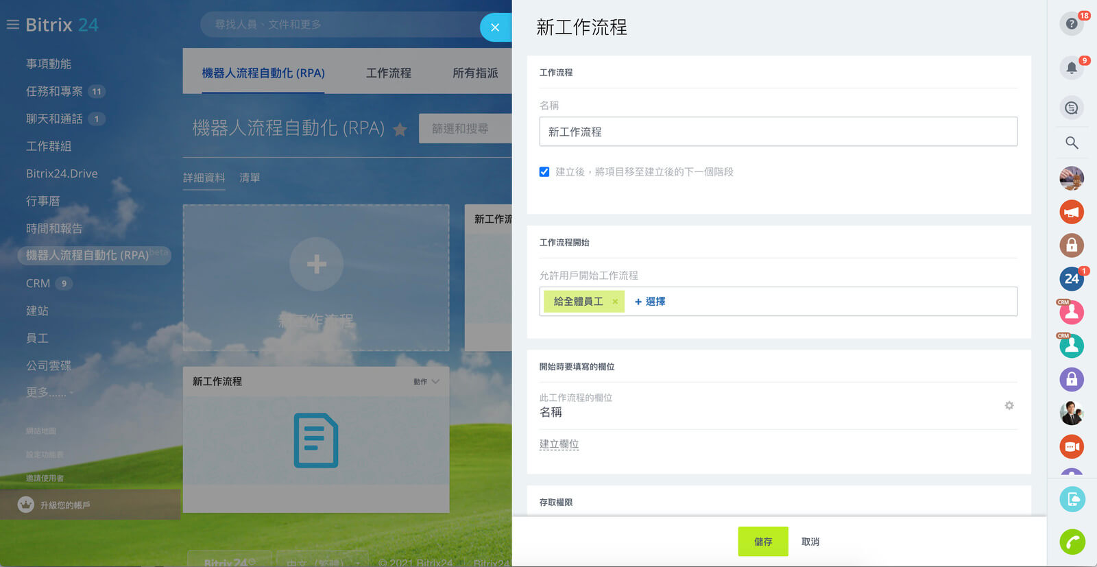Click + 選擇 to add users
The height and width of the screenshot is (567, 1097).
tap(650, 302)
